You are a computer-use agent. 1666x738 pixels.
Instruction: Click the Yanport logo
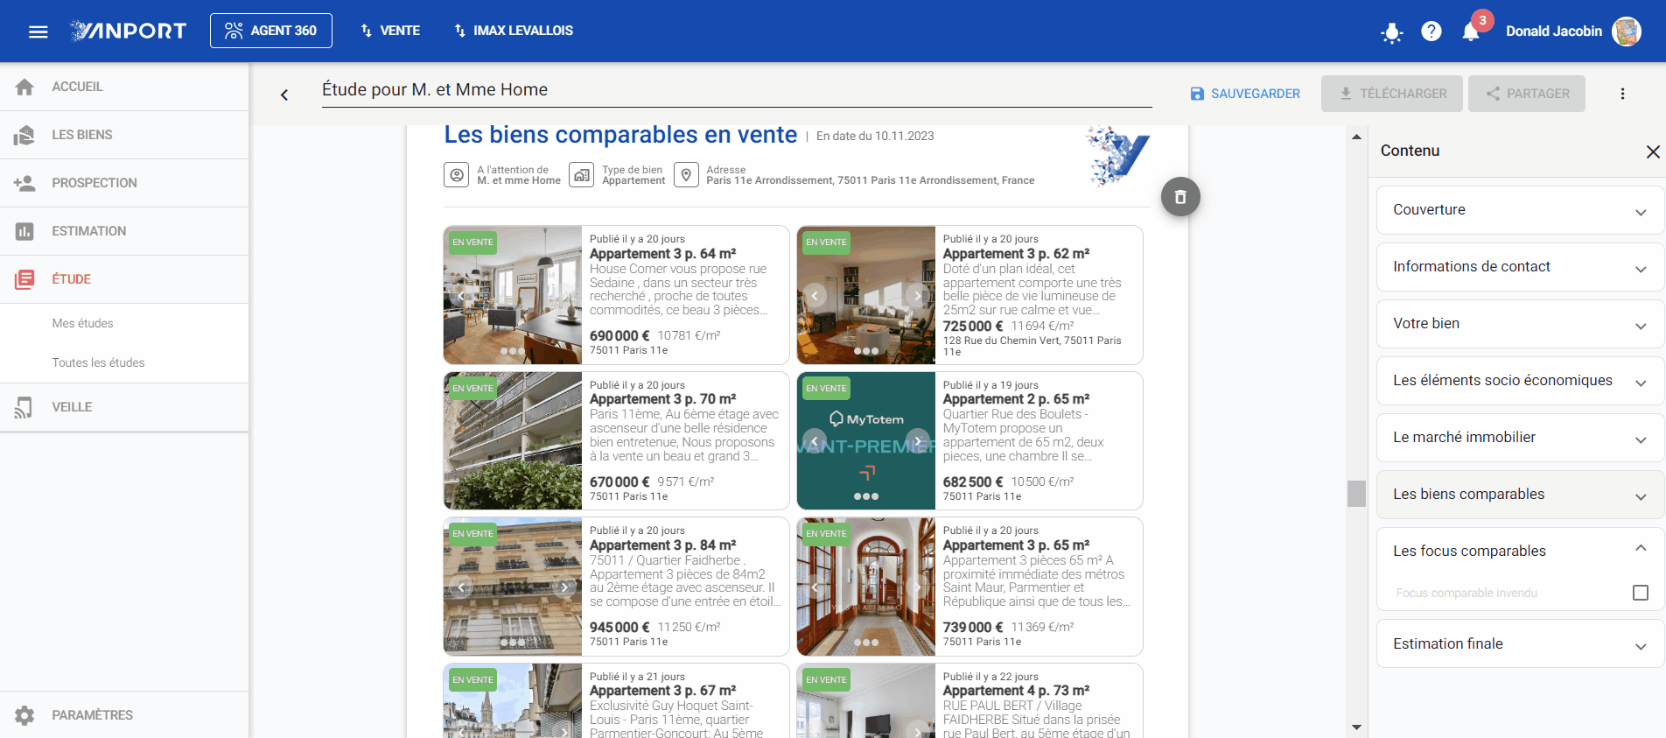(x=129, y=31)
